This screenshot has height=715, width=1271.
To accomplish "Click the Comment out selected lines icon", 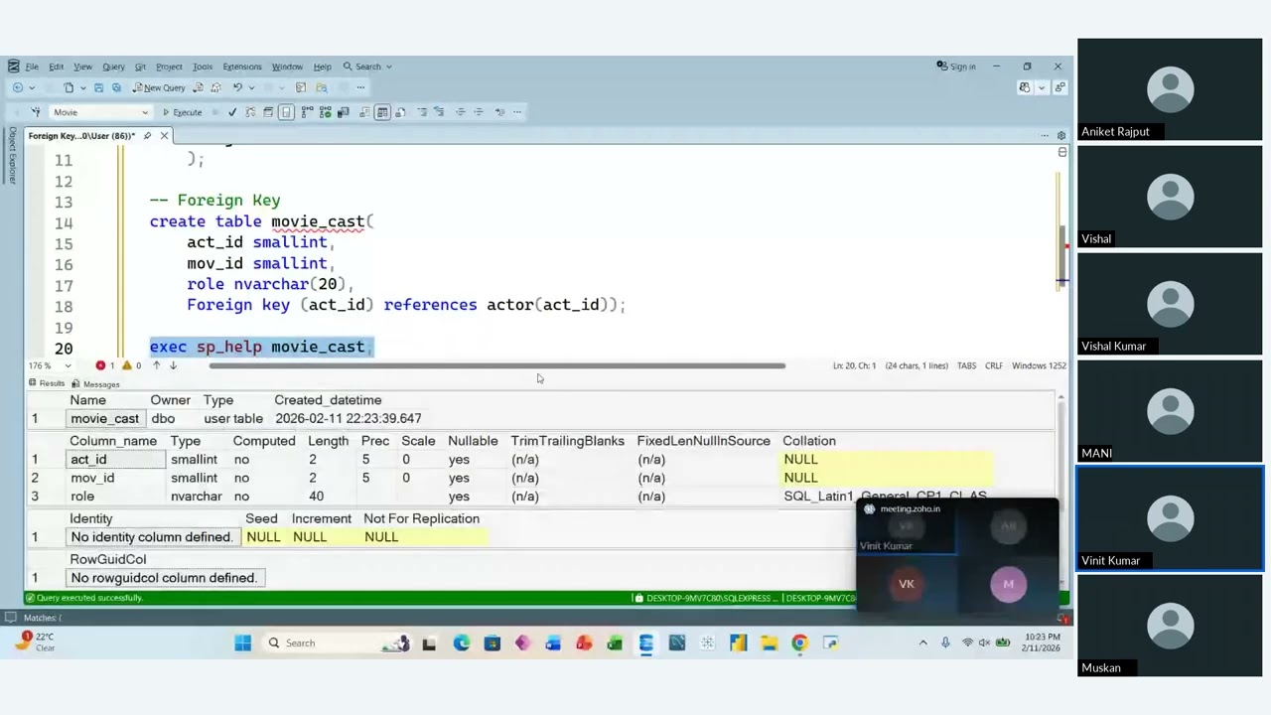I will (421, 112).
